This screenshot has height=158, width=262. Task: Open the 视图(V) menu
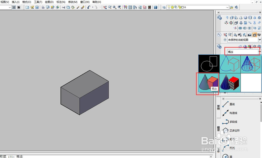(5, 2)
